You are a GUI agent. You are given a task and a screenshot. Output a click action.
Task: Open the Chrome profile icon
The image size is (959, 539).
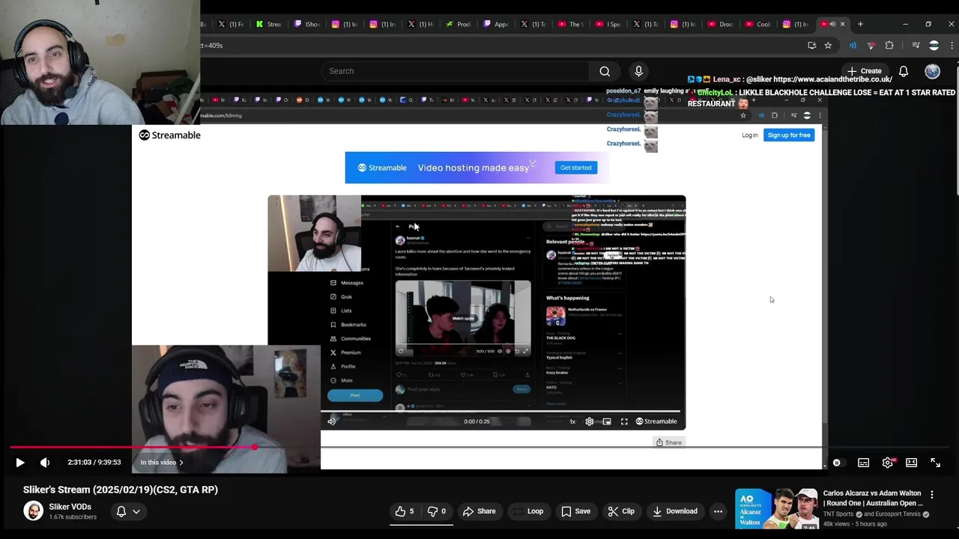(934, 46)
